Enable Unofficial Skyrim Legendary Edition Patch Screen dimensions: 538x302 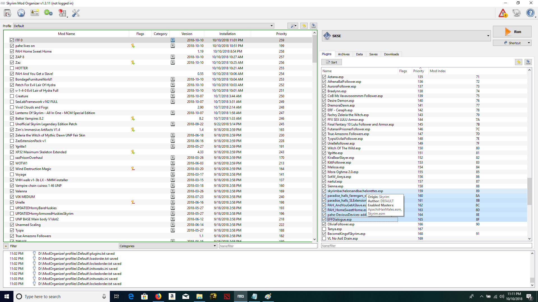(12, 124)
